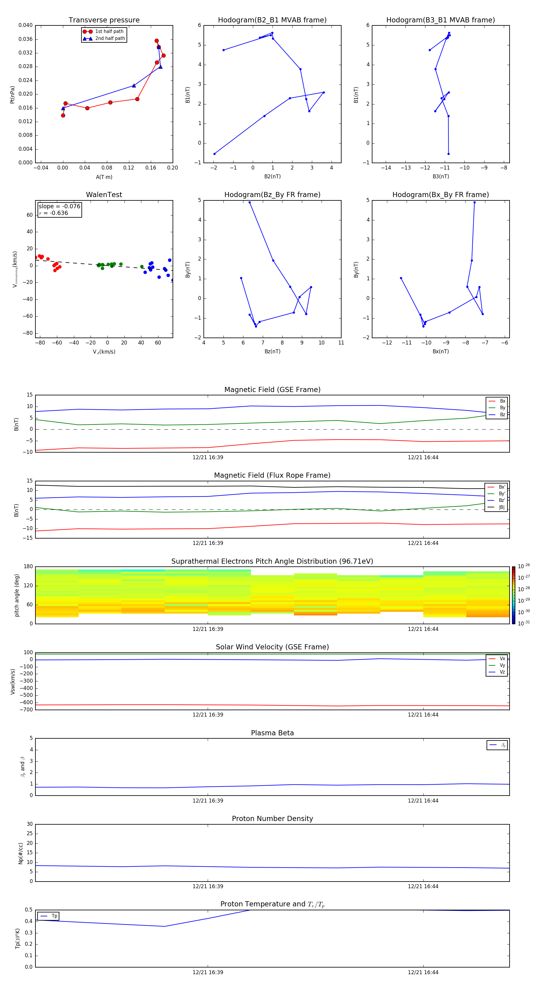Click the 10^-28 colorbar tick label

[x=524, y=589]
